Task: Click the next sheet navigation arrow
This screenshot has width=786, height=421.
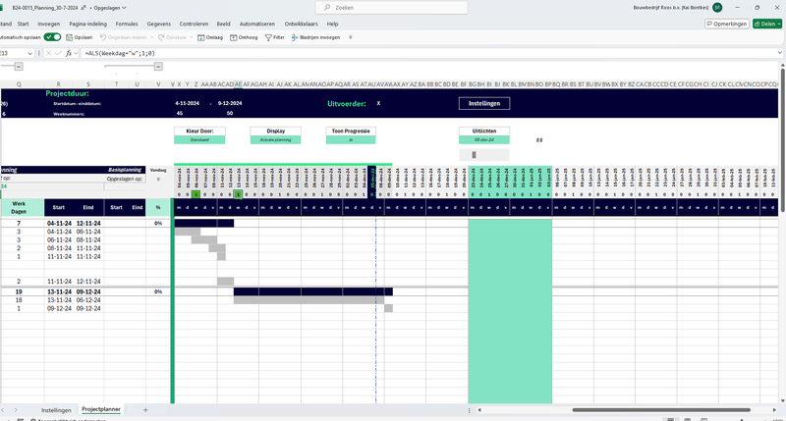Action: 16,410
